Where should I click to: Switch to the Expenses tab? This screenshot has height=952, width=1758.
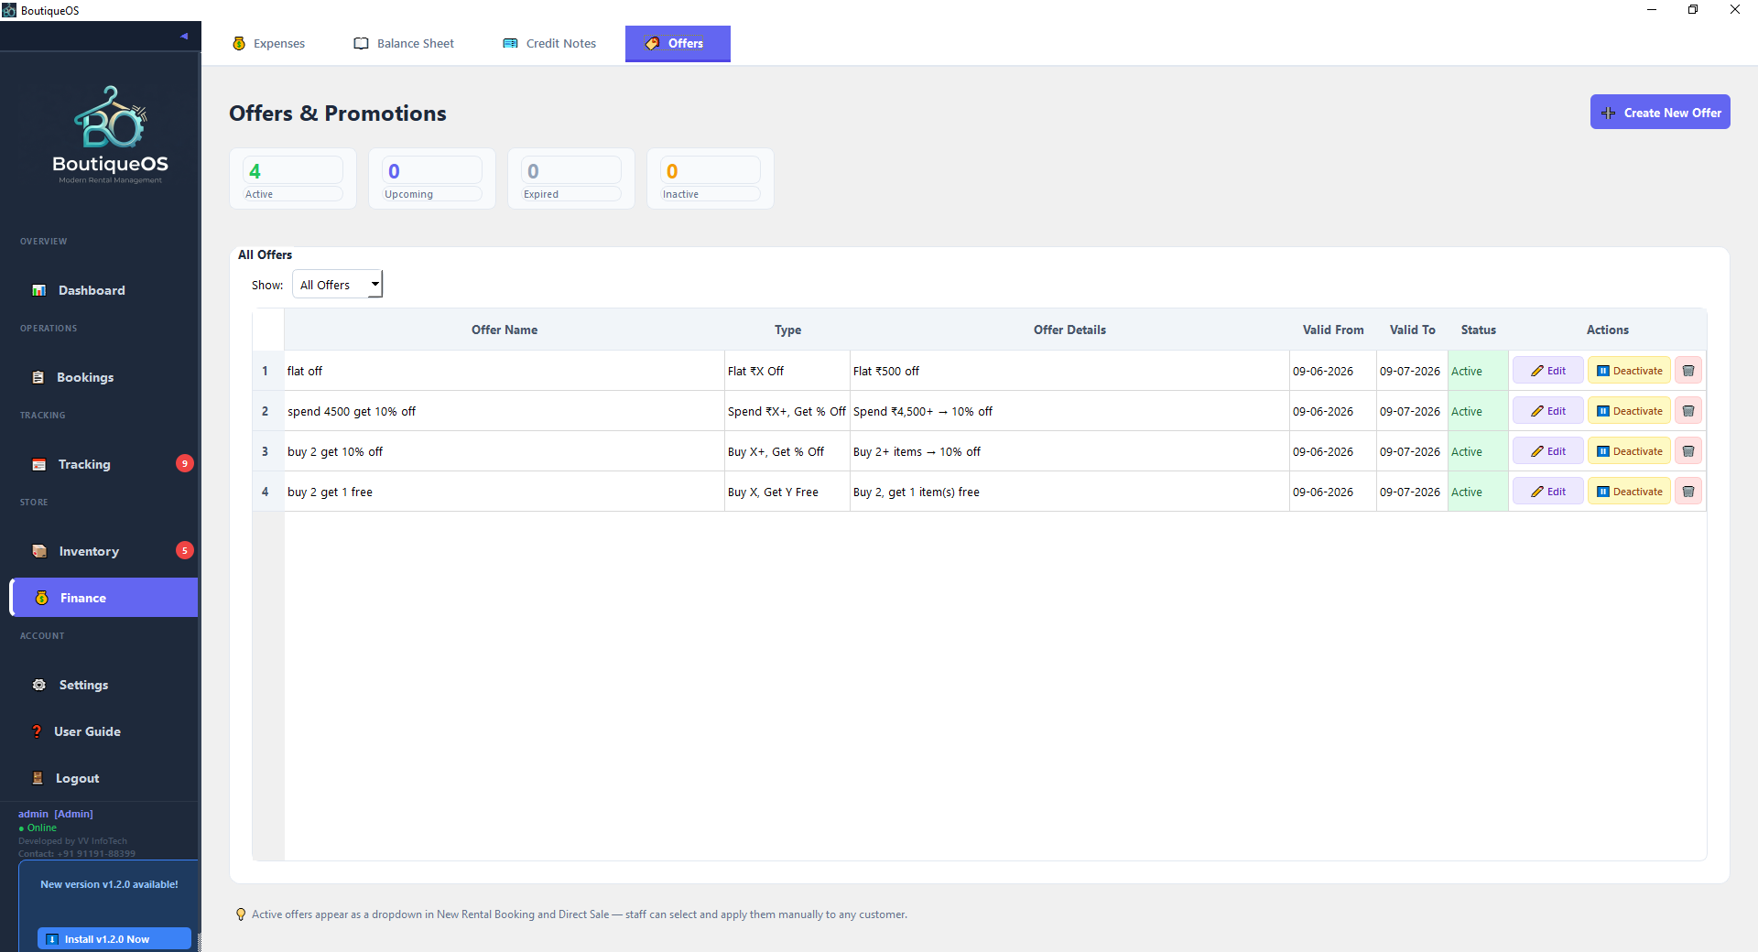tap(268, 43)
